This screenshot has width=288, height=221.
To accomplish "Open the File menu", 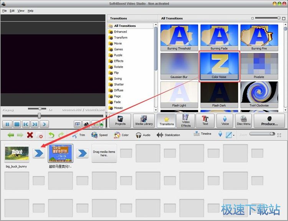I will (4, 11).
